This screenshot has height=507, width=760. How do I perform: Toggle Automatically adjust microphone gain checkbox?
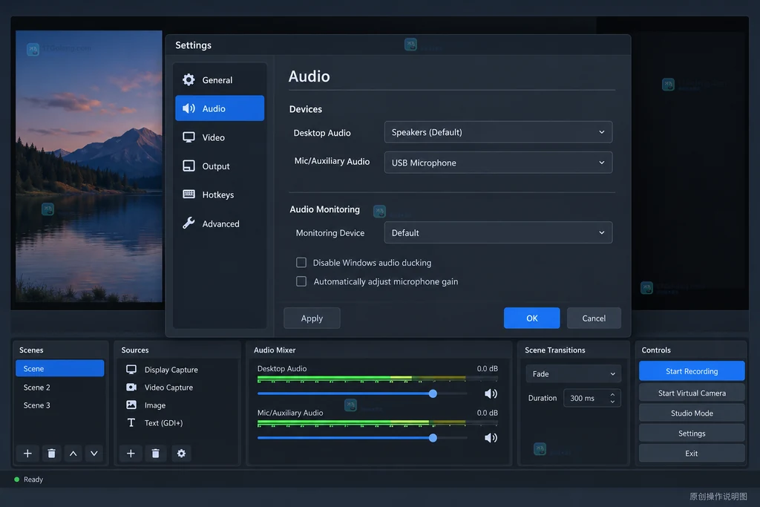click(x=301, y=281)
